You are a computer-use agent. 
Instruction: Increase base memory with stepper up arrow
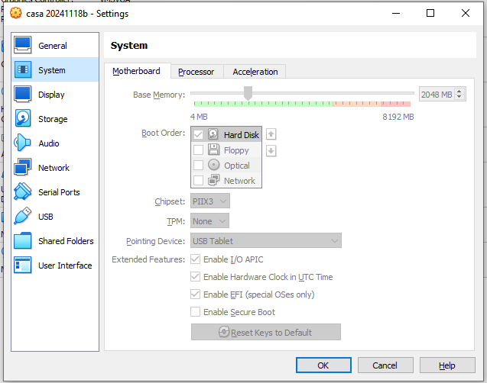(459, 91)
